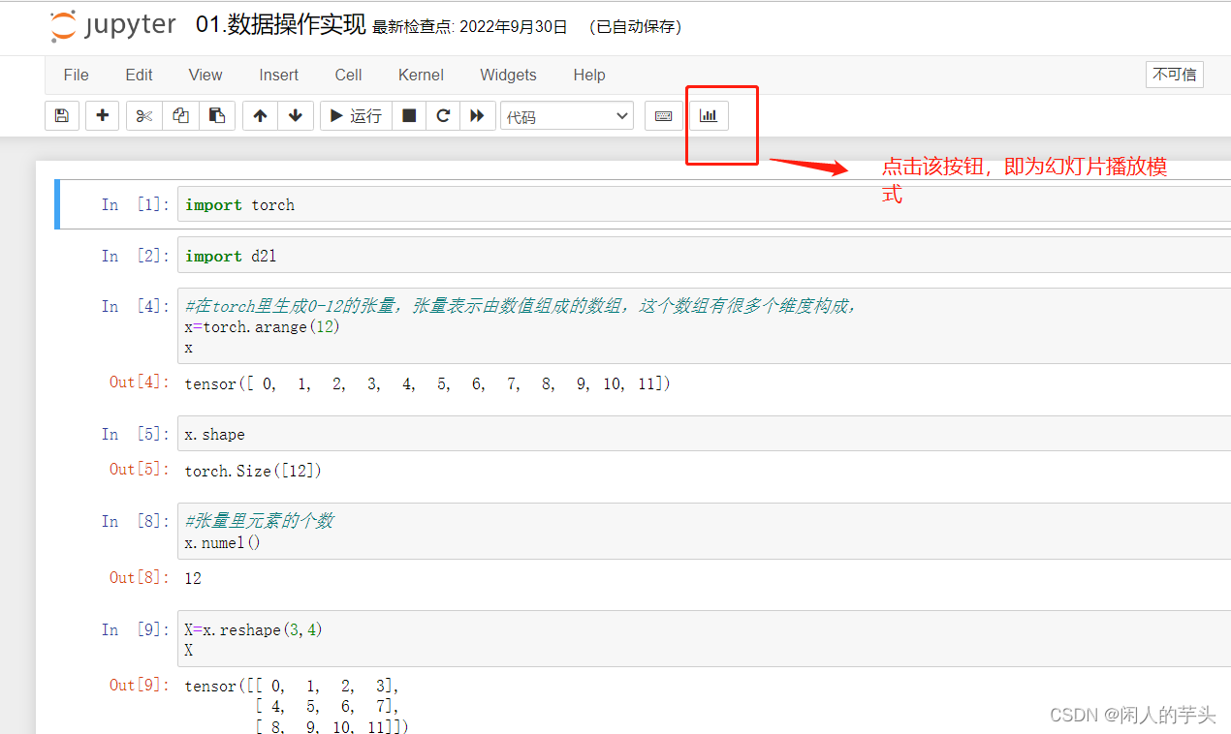
Task: Interrupt the kernel with the stop icon
Action: coord(408,114)
